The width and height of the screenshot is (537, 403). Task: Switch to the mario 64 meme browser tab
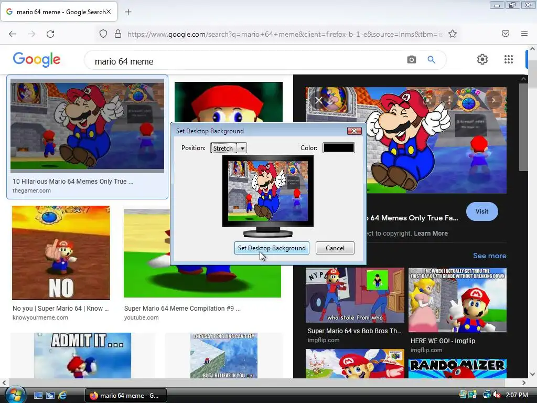tap(59, 12)
